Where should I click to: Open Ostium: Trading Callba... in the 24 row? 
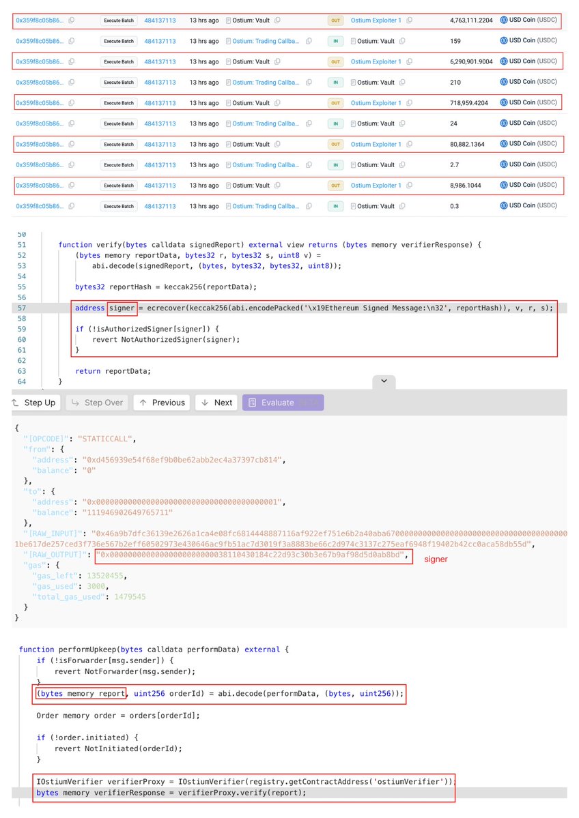pos(266,123)
